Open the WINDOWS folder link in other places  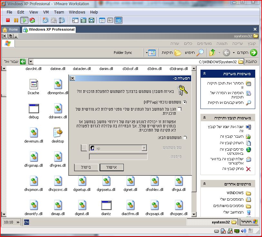pyautogui.click(x=235, y=193)
